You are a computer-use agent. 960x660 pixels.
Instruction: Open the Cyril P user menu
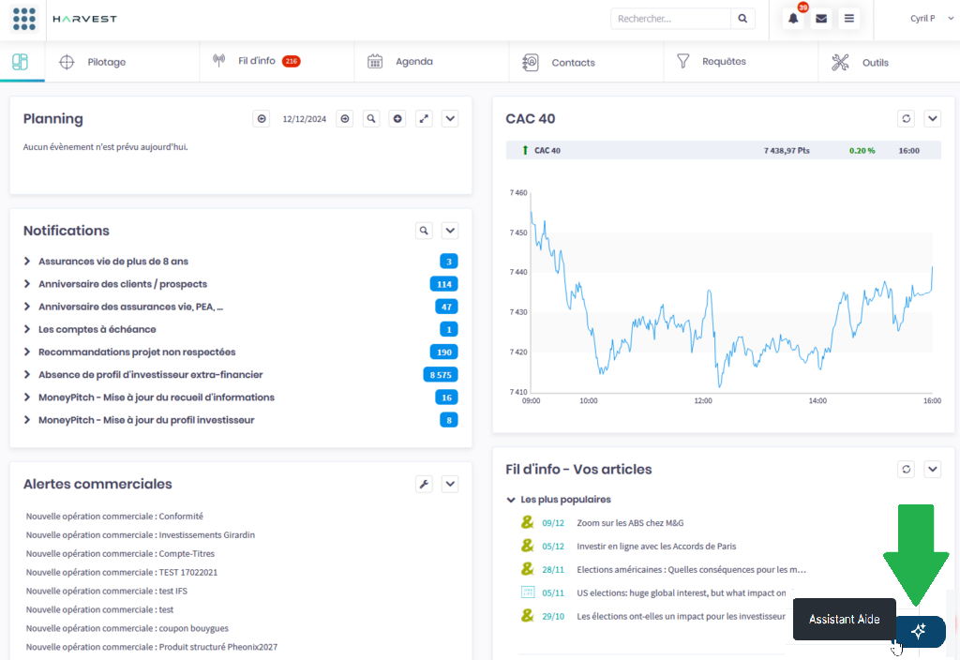pyautogui.click(x=922, y=19)
